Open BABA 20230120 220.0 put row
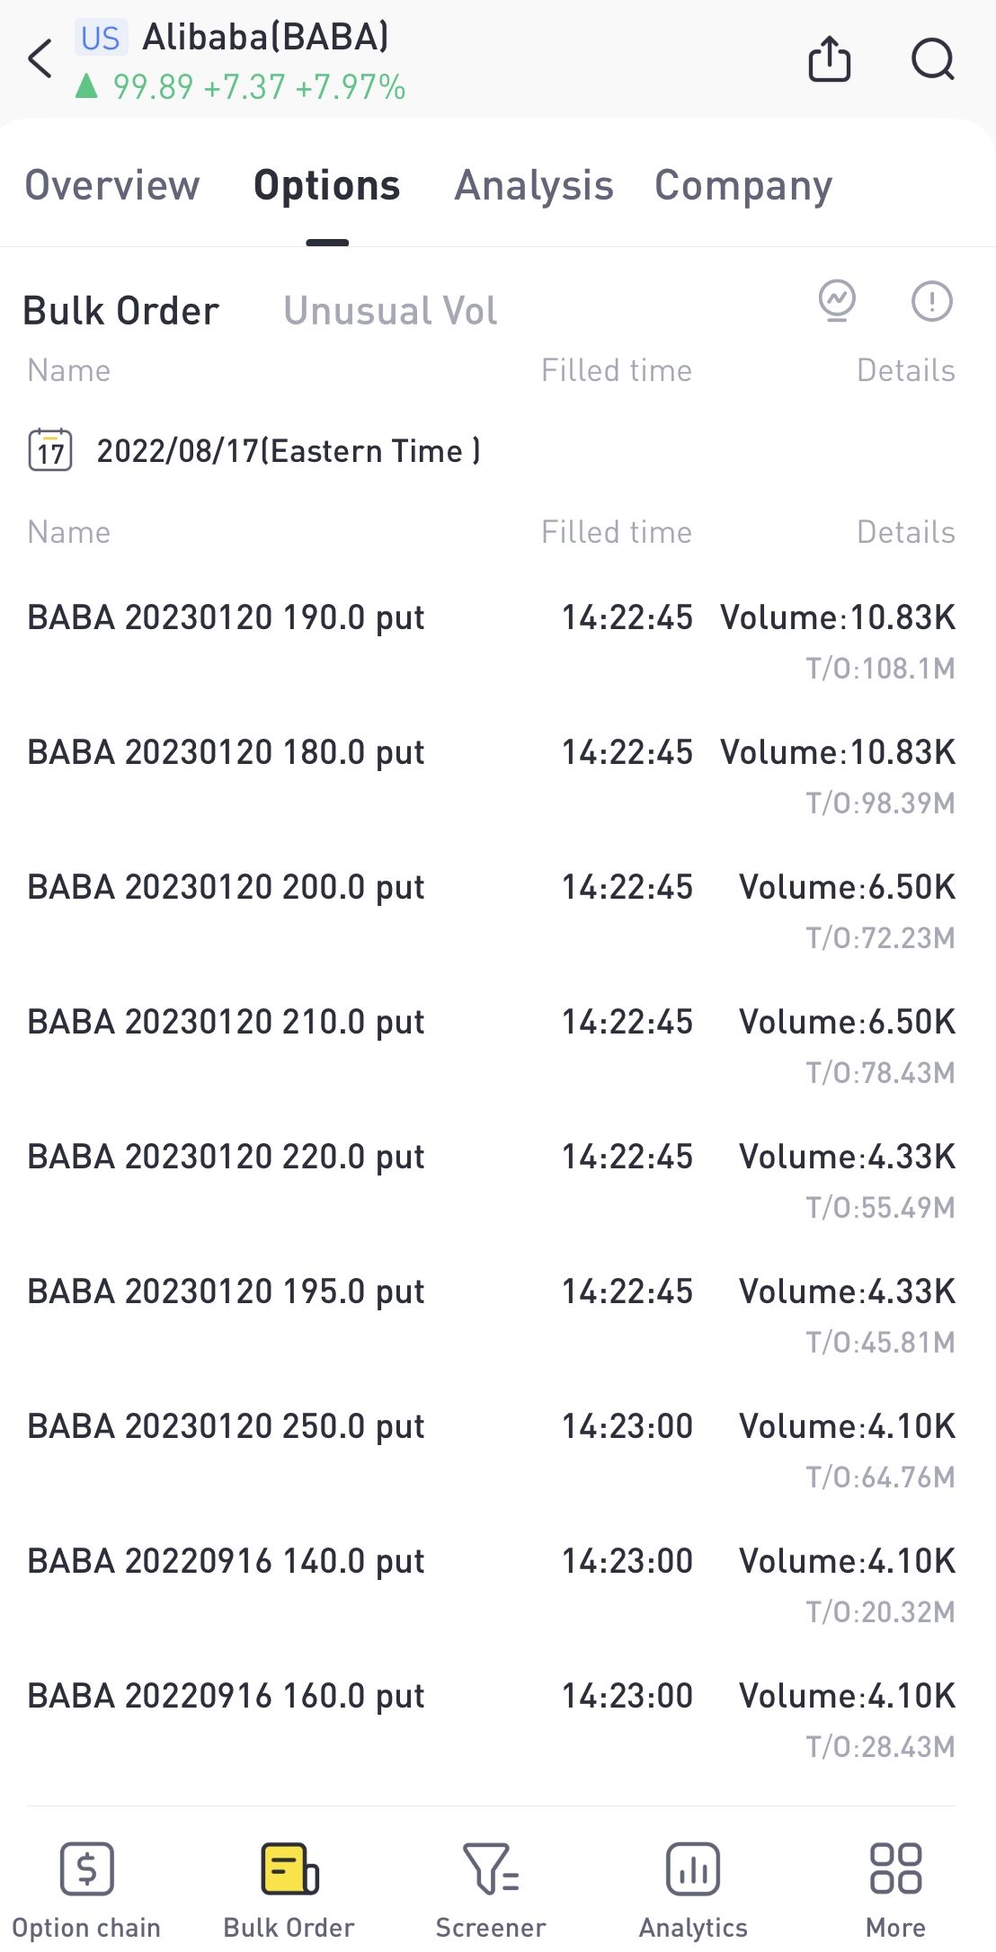996x1952 pixels. pos(492,1181)
